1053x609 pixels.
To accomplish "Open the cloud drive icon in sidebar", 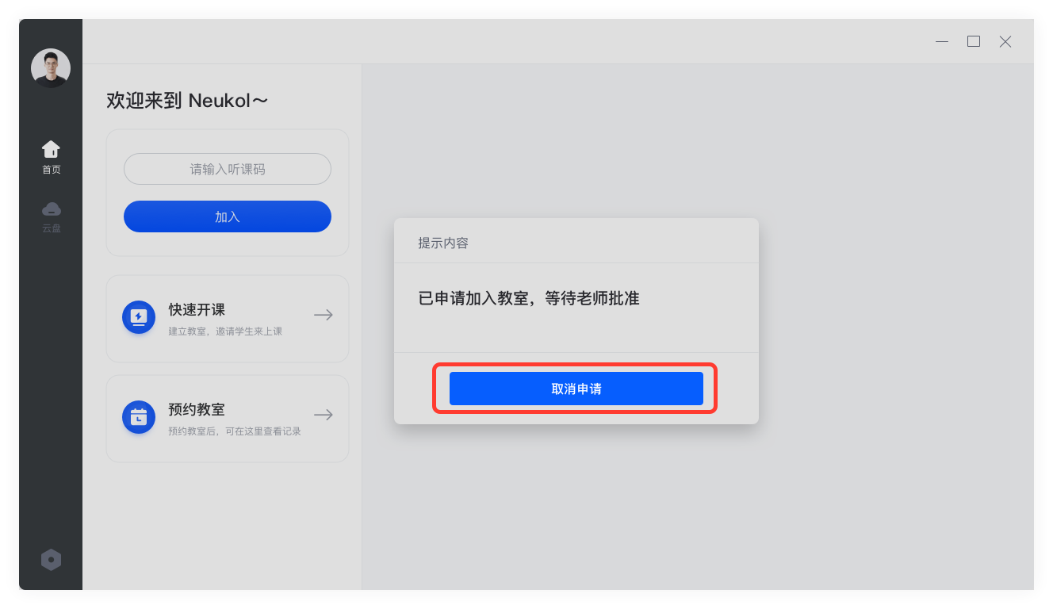I will (x=51, y=209).
